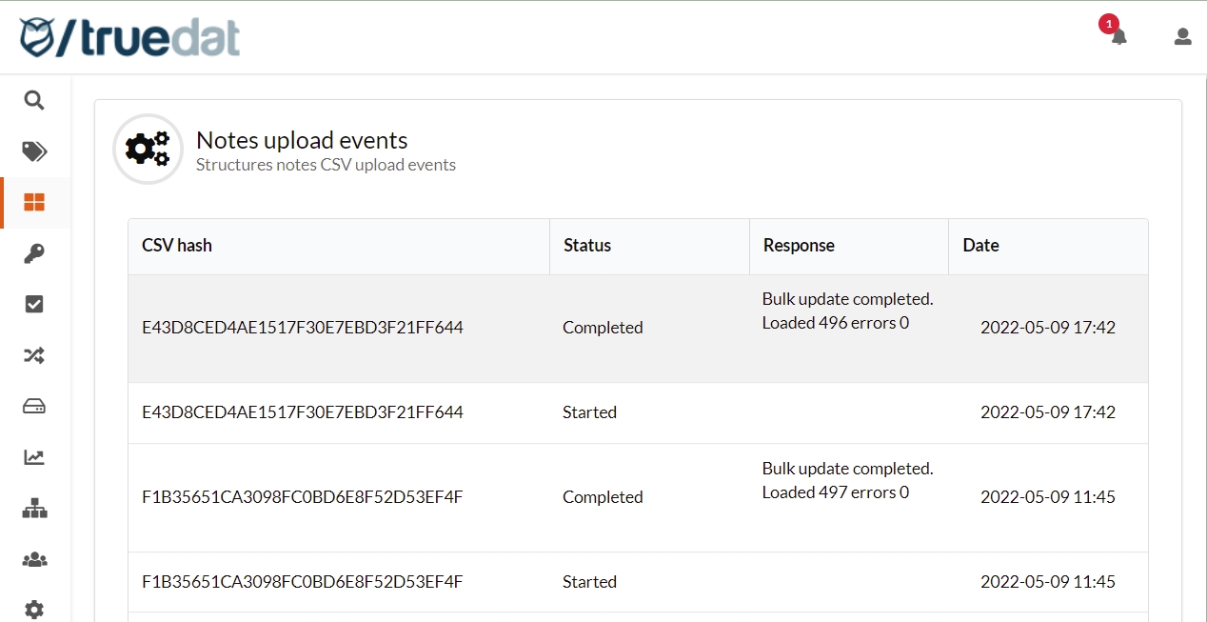1207x622 pixels.
Task: Click the Status column header
Action: tap(587, 246)
